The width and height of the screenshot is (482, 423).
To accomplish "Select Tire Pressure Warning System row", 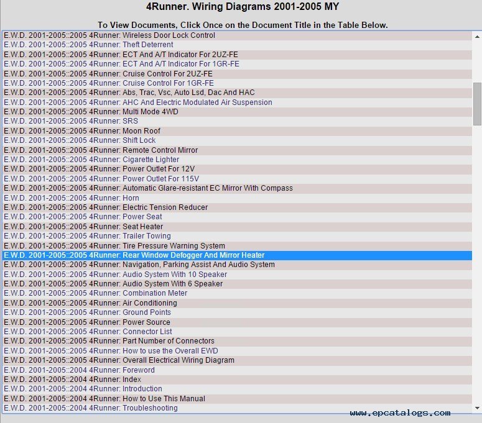I will coord(237,245).
